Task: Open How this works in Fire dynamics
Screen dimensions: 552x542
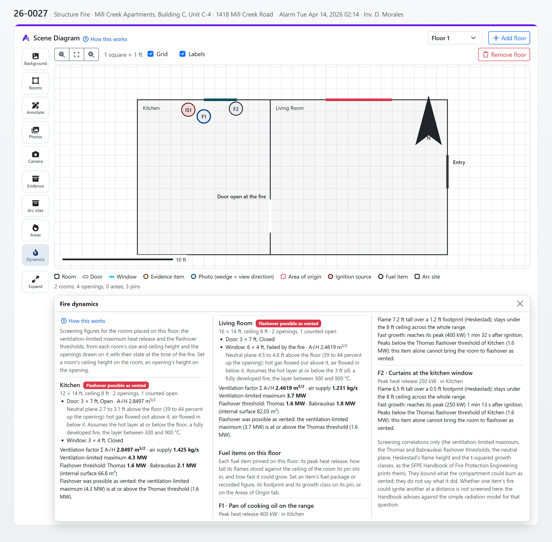Action: [83, 321]
